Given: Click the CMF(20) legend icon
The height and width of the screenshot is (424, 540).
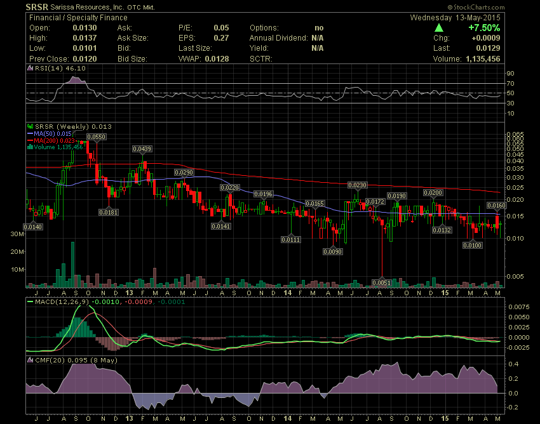Looking at the screenshot, I should (x=30, y=361).
